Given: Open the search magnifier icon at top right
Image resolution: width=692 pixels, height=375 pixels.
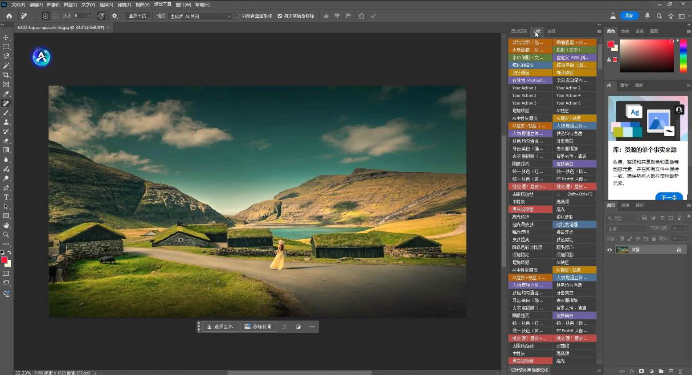Looking at the screenshot, I should point(659,16).
